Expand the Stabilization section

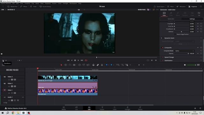tap(169, 61)
